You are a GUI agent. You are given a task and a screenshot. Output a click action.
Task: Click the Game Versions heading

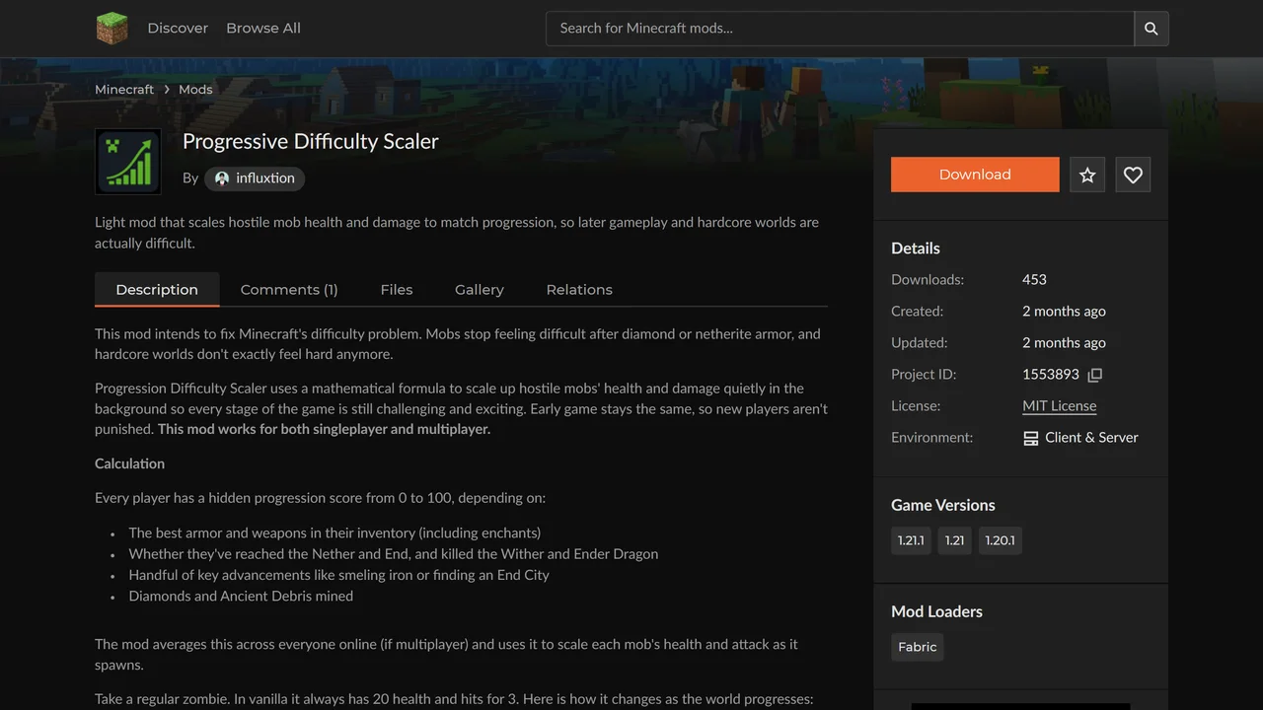click(943, 505)
